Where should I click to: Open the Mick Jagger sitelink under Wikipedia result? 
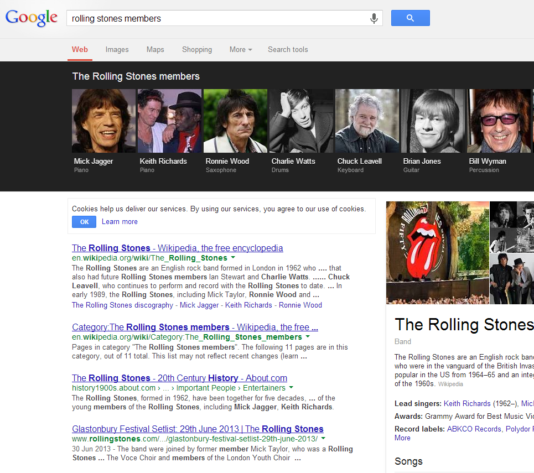tap(199, 305)
